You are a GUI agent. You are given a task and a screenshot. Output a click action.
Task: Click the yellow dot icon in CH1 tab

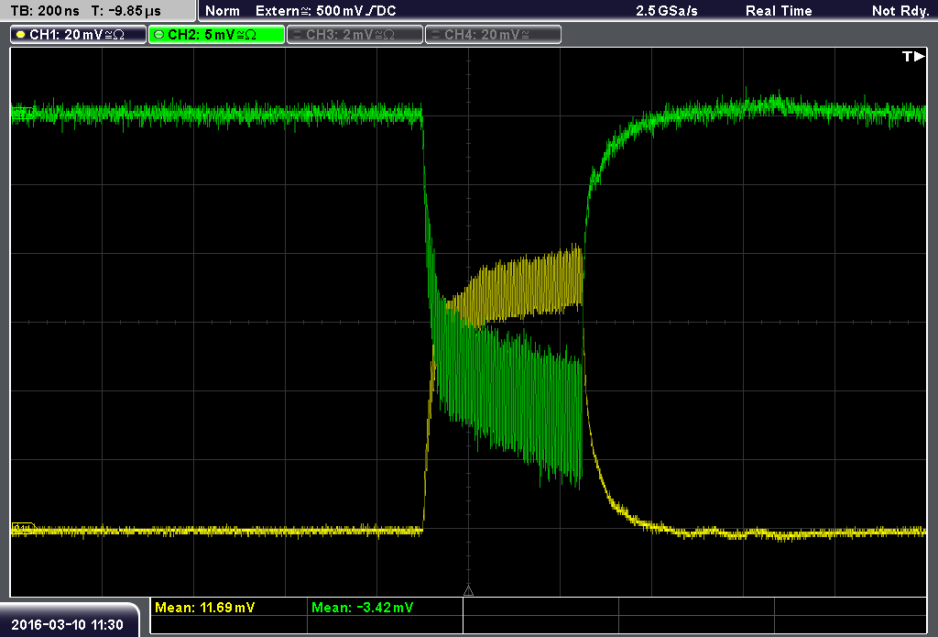(x=20, y=35)
